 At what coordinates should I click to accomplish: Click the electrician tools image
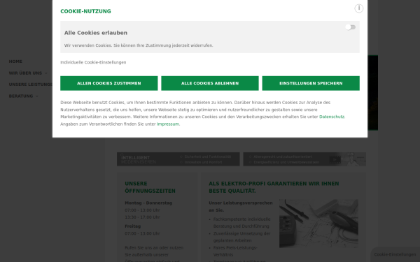point(318,224)
